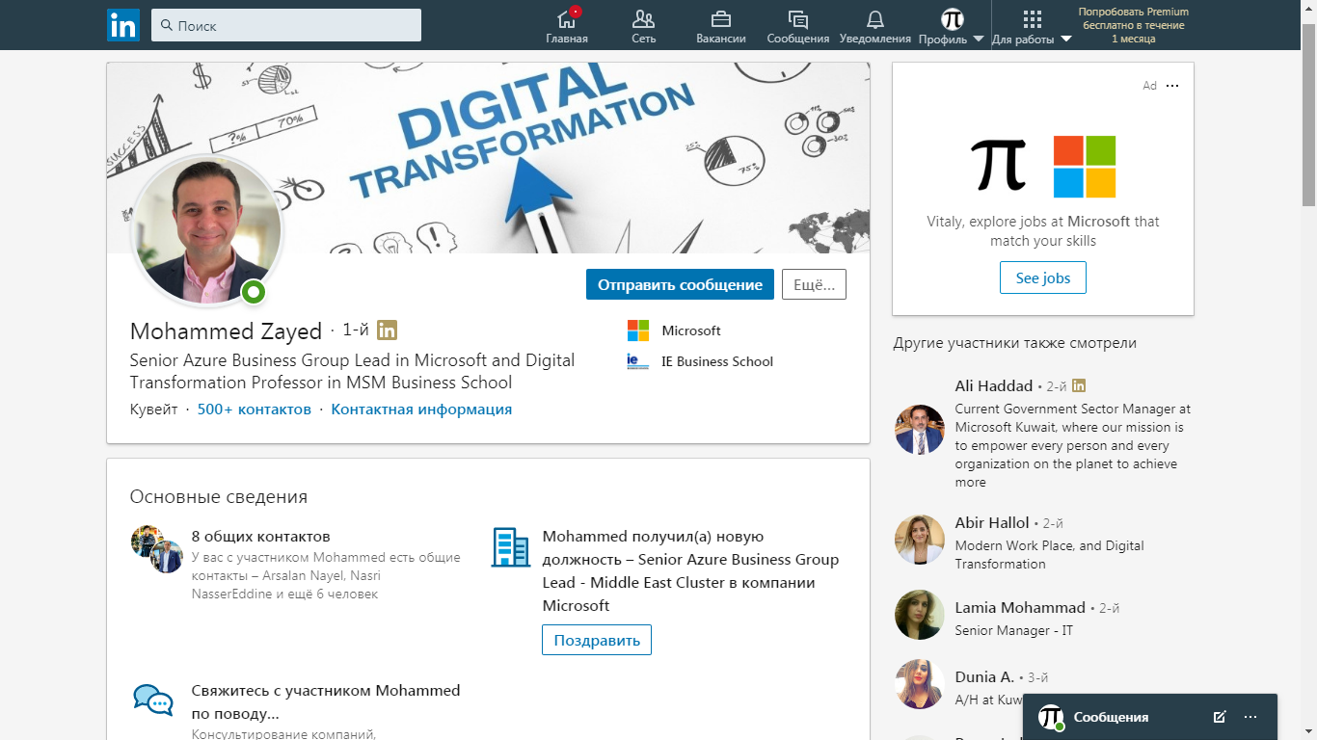Open the 500+ контактов link
Screen dimensions: 1317x740
[x=255, y=410]
